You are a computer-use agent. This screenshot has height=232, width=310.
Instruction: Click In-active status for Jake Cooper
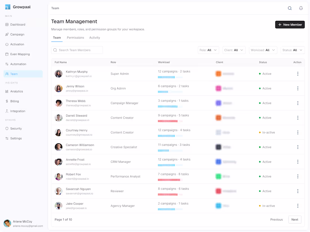click(x=267, y=206)
